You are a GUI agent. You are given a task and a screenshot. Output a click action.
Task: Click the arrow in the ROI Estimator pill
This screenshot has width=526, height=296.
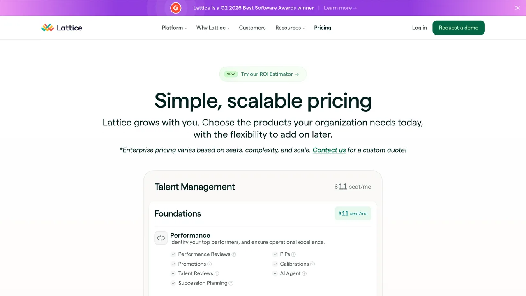coord(298,74)
